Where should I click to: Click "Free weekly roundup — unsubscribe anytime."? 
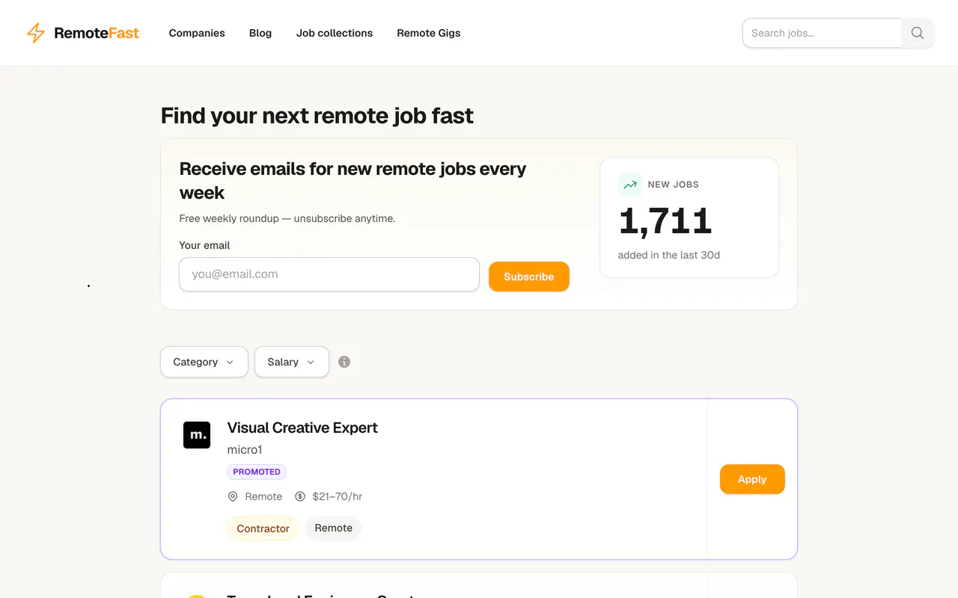coord(287,218)
